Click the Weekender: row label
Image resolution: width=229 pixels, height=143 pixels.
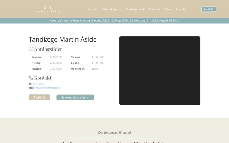pos(78,69)
